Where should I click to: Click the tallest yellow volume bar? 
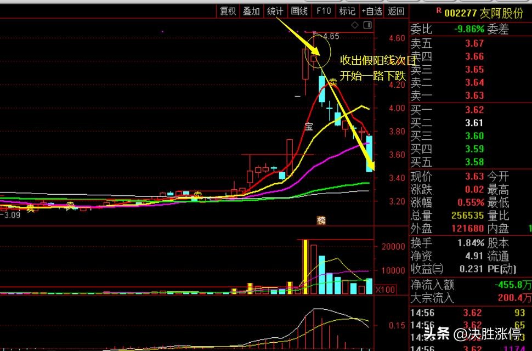tap(304, 267)
